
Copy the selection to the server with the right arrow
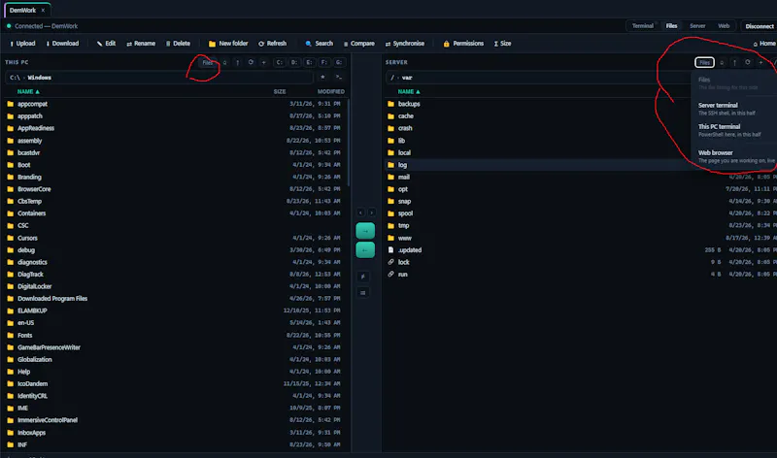pos(365,231)
